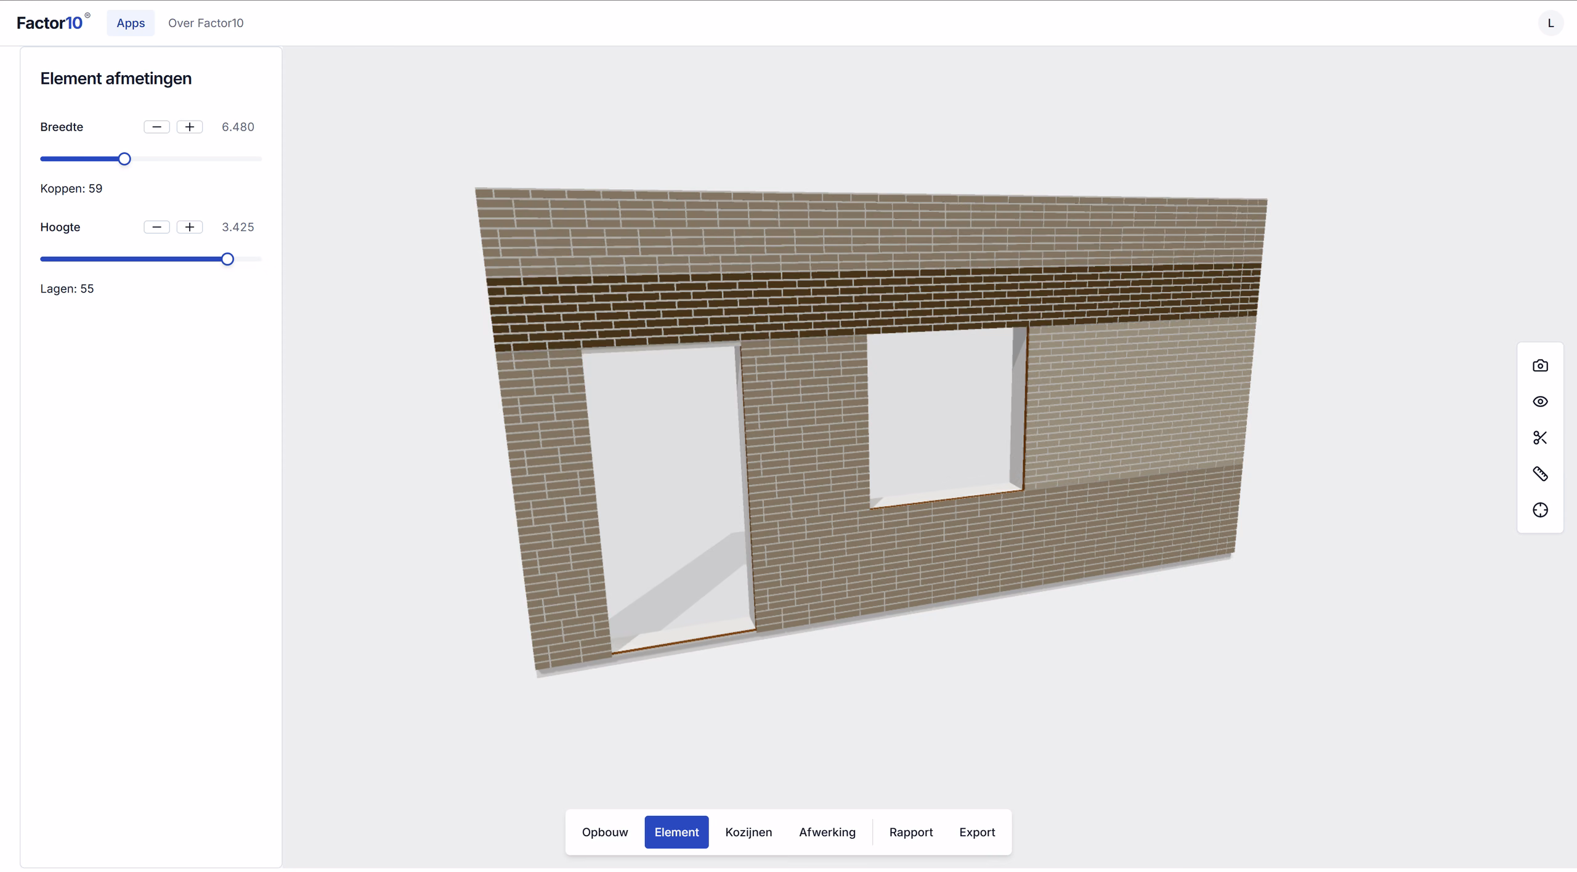Viewport: 1577px width, 872px height.
Task: Click the camera screenshot icon
Action: (1540, 366)
